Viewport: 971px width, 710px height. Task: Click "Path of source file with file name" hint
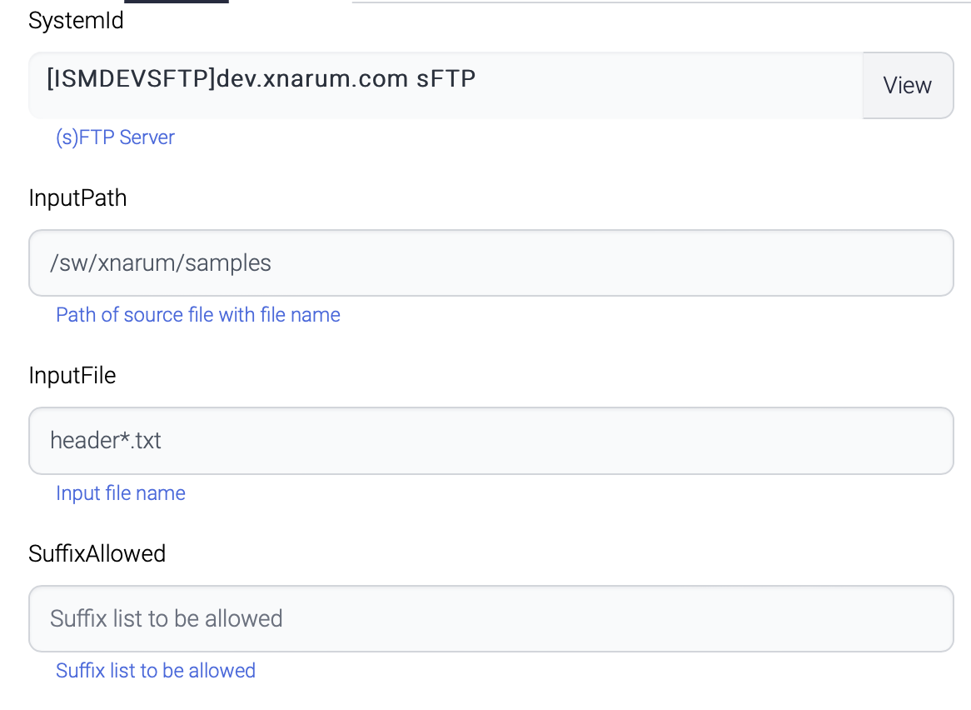198,315
